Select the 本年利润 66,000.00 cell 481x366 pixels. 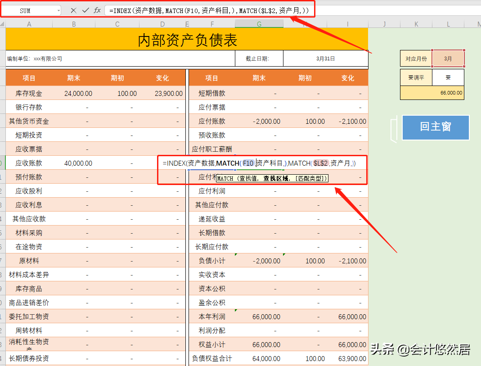(259, 316)
